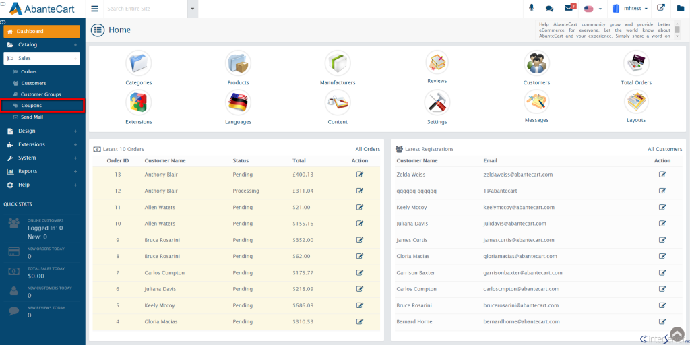Expand the Catalog menu
The height and width of the screenshot is (345, 690).
click(x=42, y=45)
